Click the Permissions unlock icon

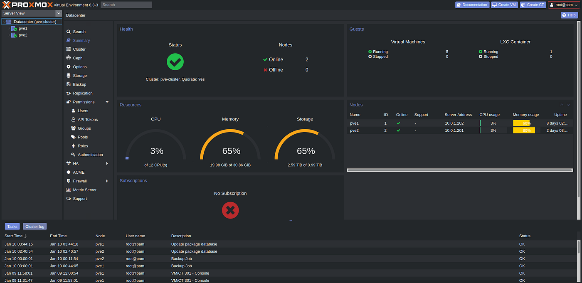pyautogui.click(x=69, y=102)
